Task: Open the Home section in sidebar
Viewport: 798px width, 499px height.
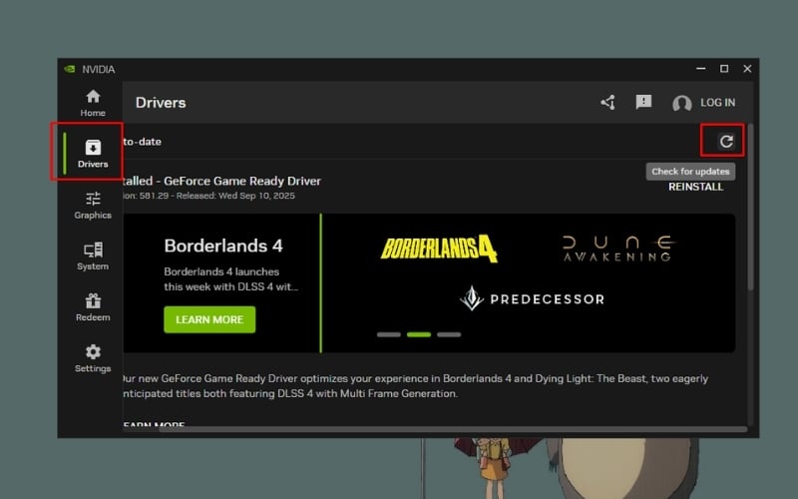Action: [x=93, y=102]
